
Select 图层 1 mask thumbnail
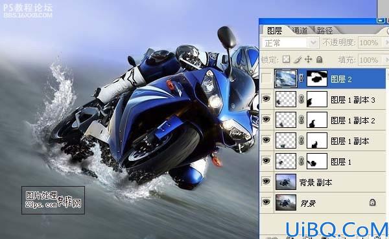[x=317, y=161]
